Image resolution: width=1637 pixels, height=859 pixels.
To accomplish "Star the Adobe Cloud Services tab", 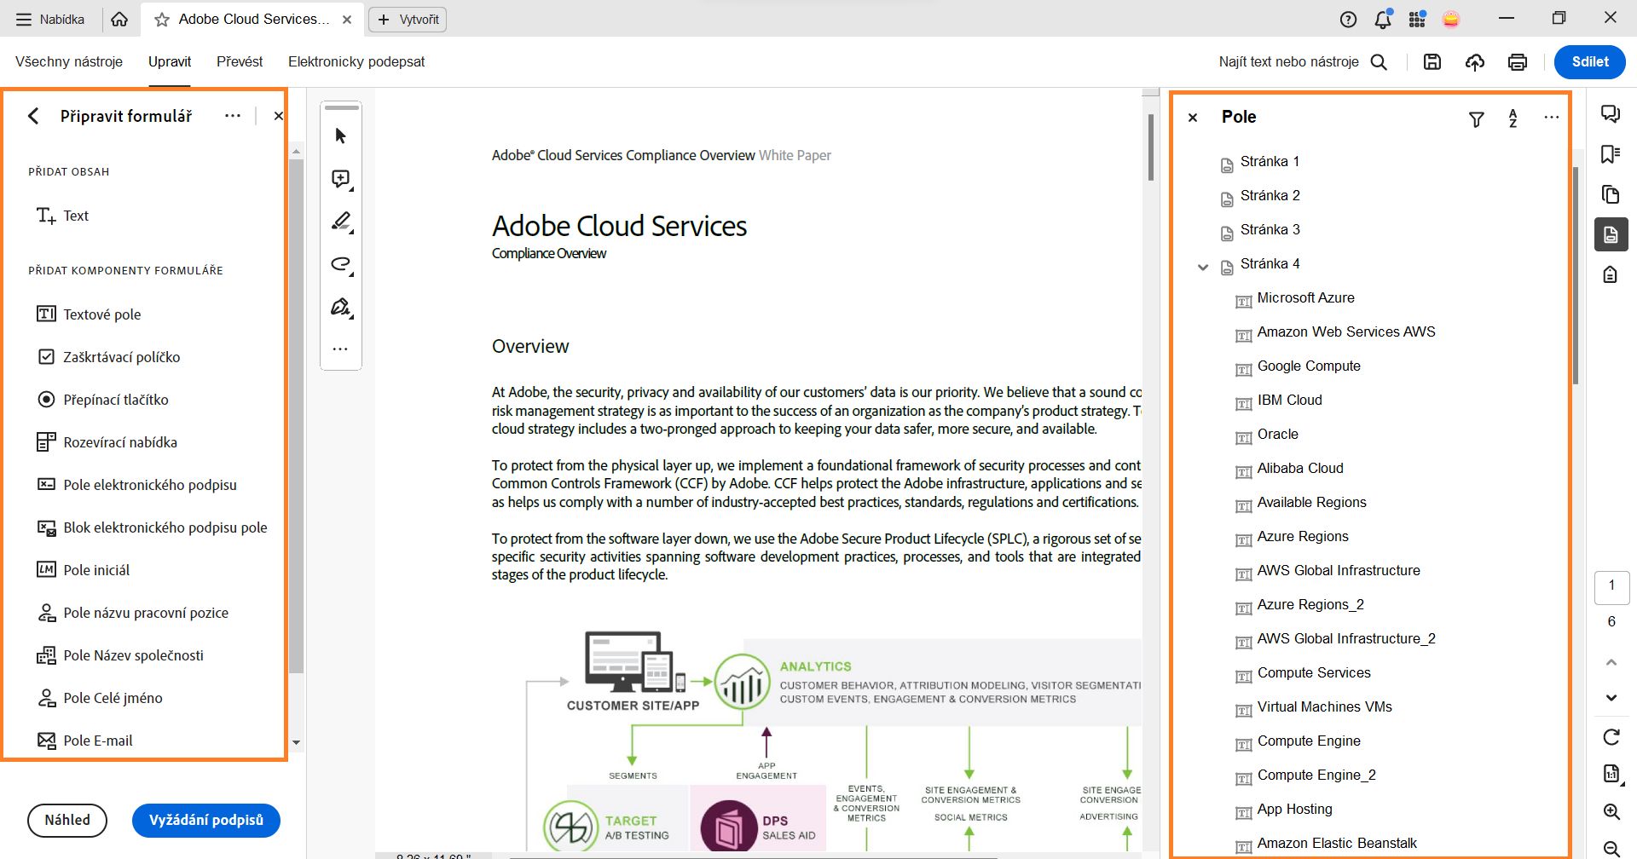I will [162, 20].
